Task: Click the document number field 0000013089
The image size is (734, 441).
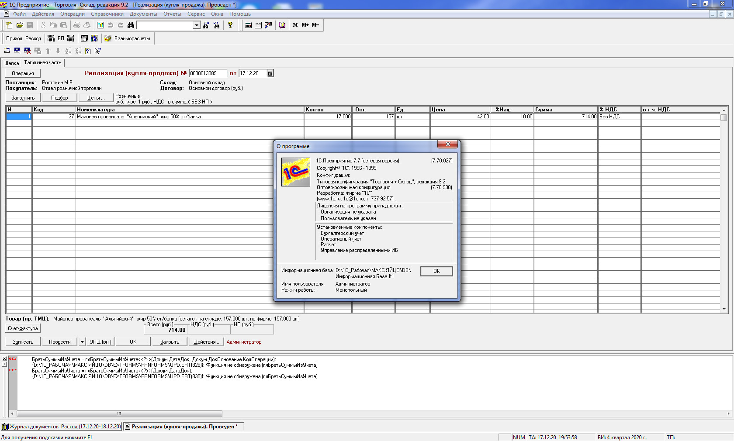Action: [x=208, y=73]
